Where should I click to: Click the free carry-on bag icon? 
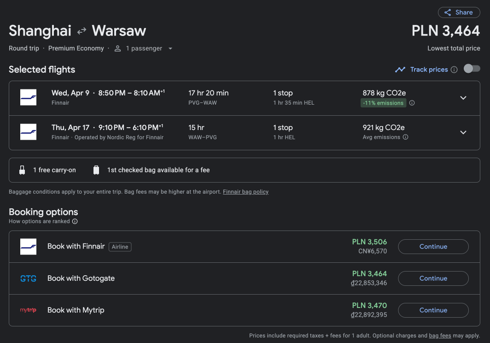[22, 170]
